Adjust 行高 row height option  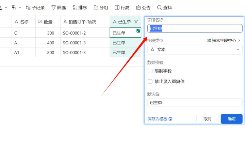point(122,7)
